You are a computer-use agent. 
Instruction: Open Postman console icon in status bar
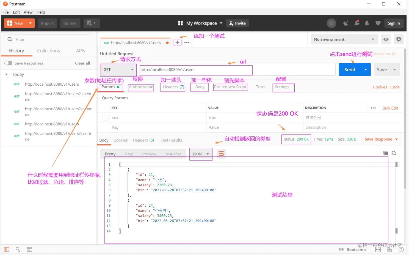29,250
